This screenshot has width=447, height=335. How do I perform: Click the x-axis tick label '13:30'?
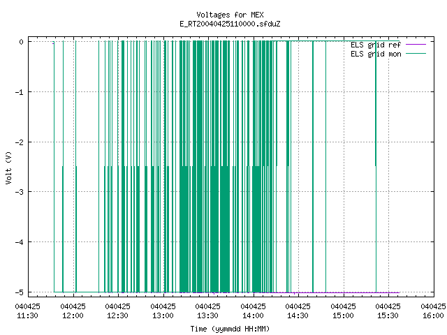(x=208, y=315)
